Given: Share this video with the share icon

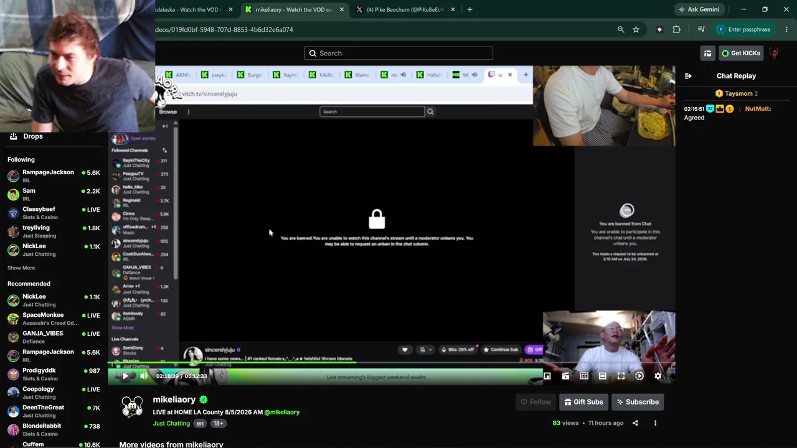Looking at the screenshot, I should [x=635, y=423].
